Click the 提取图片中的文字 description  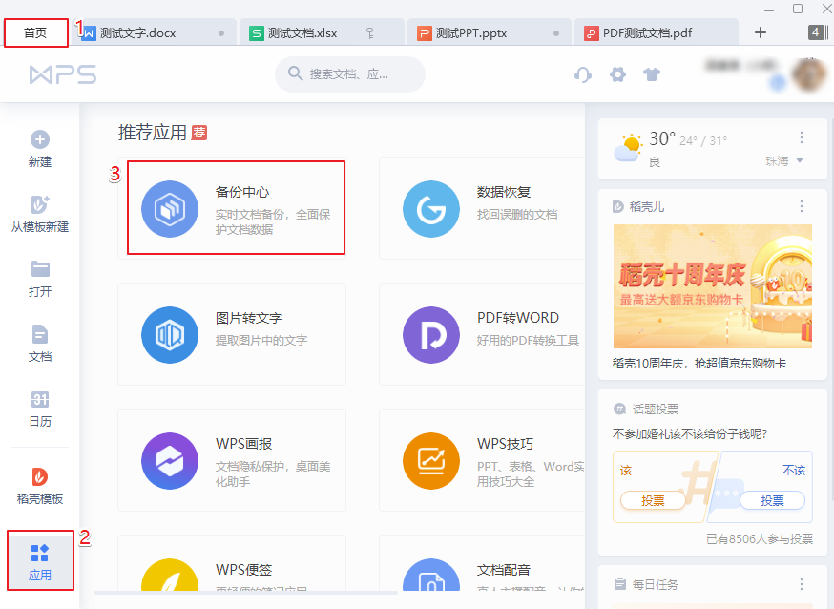point(261,341)
